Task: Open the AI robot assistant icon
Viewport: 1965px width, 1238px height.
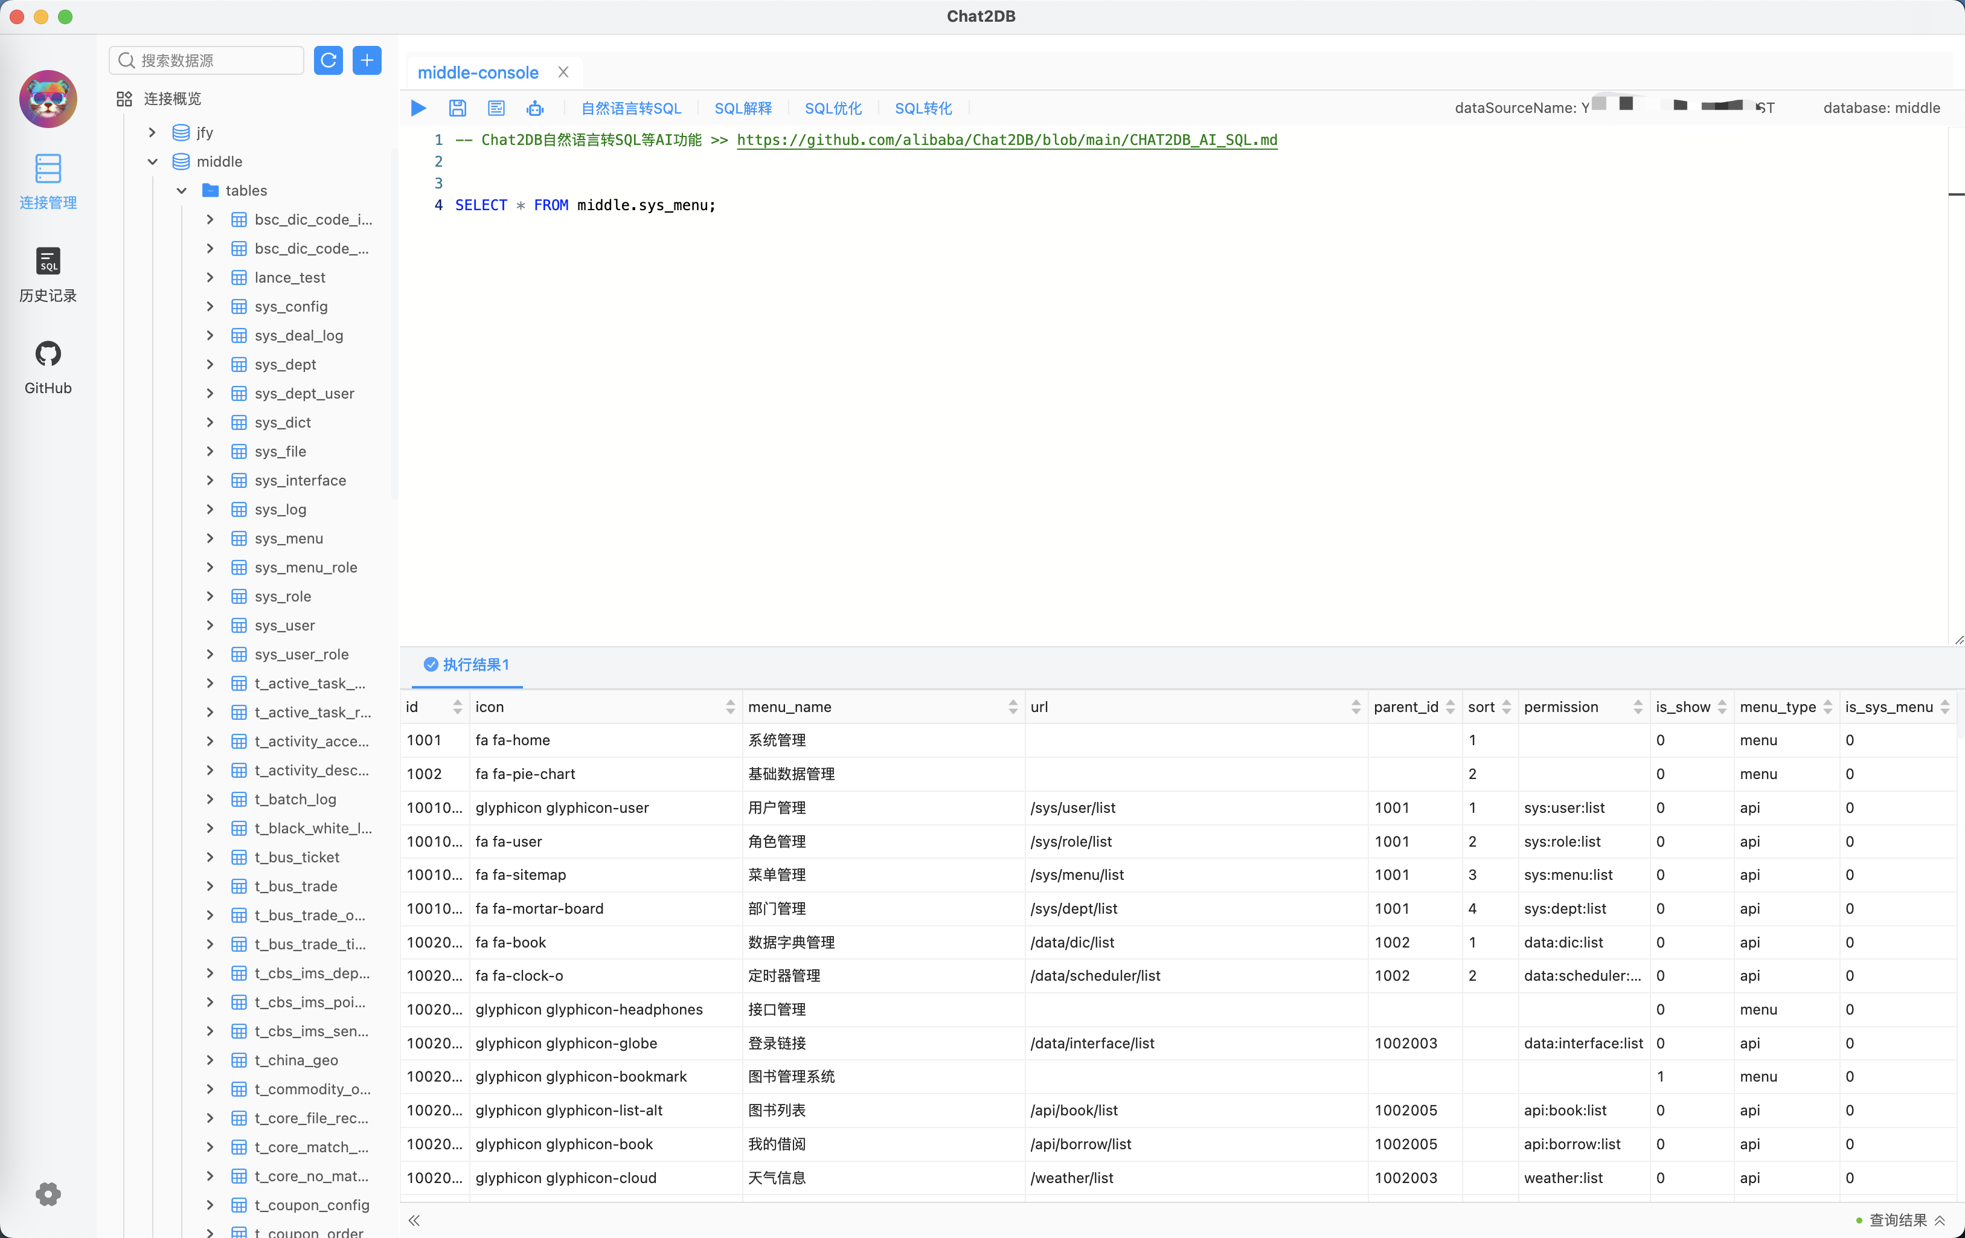Action: [534, 107]
